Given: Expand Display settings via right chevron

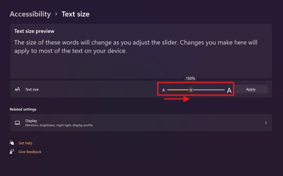Looking at the screenshot, I should tap(266, 123).
